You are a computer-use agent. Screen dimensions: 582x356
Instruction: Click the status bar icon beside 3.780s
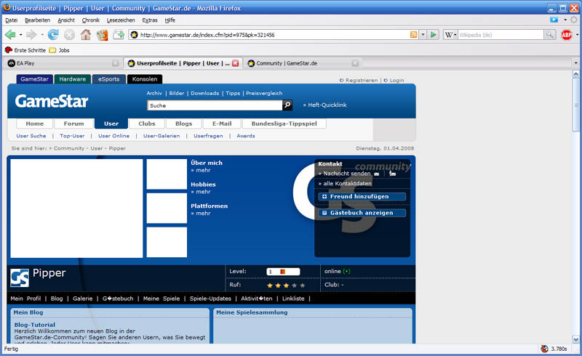(x=544, y=349)
